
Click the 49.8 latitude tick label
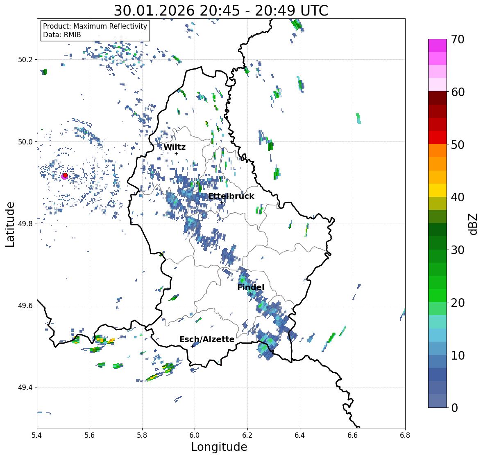[x=25, y=223]
